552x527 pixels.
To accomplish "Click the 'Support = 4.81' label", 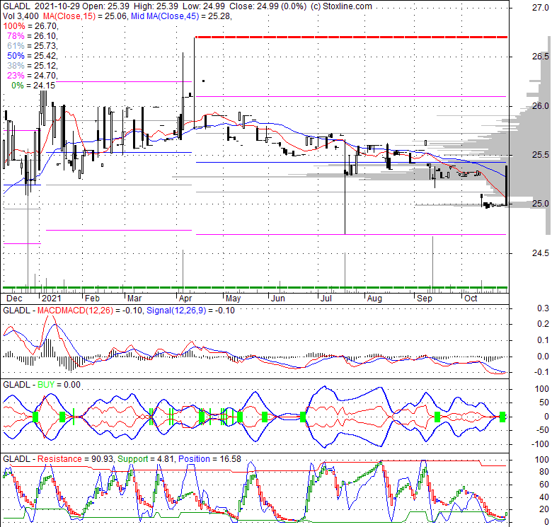I will pos(146,459).
